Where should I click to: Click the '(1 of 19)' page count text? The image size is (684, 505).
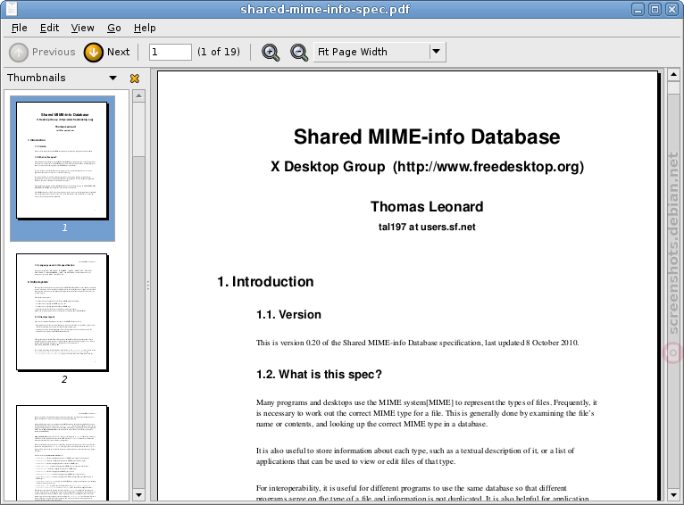(219, 52)
